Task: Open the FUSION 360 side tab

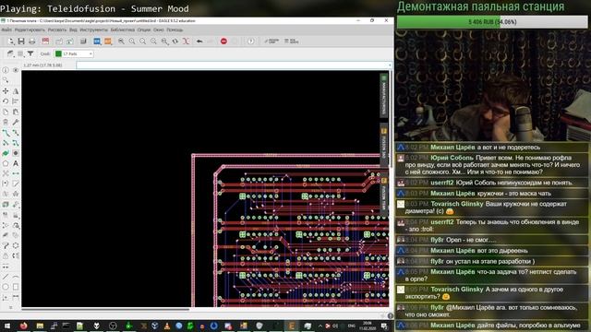Action: click(x=384, y=145)
